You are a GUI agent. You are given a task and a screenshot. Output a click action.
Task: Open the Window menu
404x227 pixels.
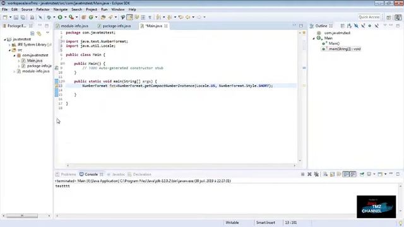[118, 9]
